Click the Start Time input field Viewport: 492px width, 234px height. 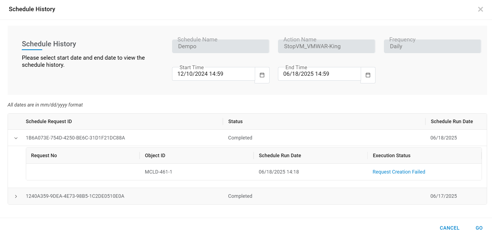[x=213, y=74]
